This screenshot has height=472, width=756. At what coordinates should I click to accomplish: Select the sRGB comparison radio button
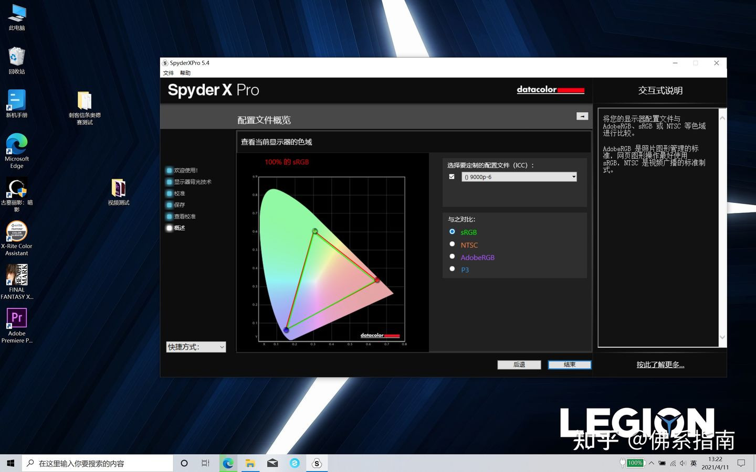(452, 231)
